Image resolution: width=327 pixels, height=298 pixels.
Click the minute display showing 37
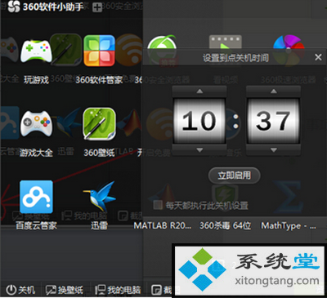click(x=273, y=121)
